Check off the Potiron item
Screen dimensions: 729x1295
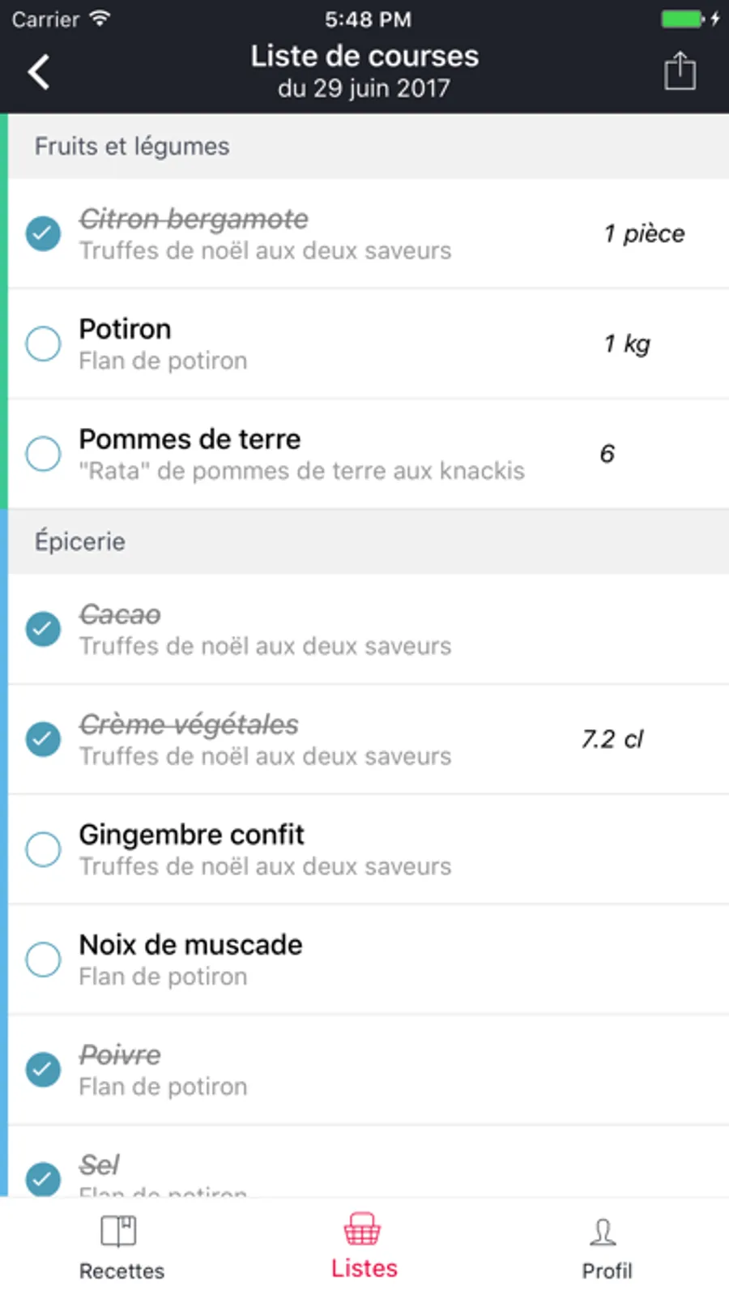[43, 344]
